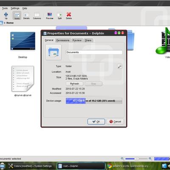The image size is (170, 170).
Task: Click the Documents folder icon button
Action: click(x=54, y=52)
